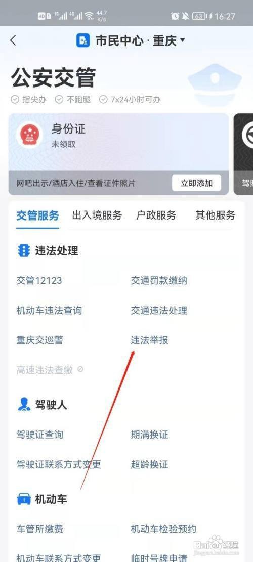The width and height of the screenshot is (253, 562).
Task: Tap the 立即添加 button
Action: [196, 183]
